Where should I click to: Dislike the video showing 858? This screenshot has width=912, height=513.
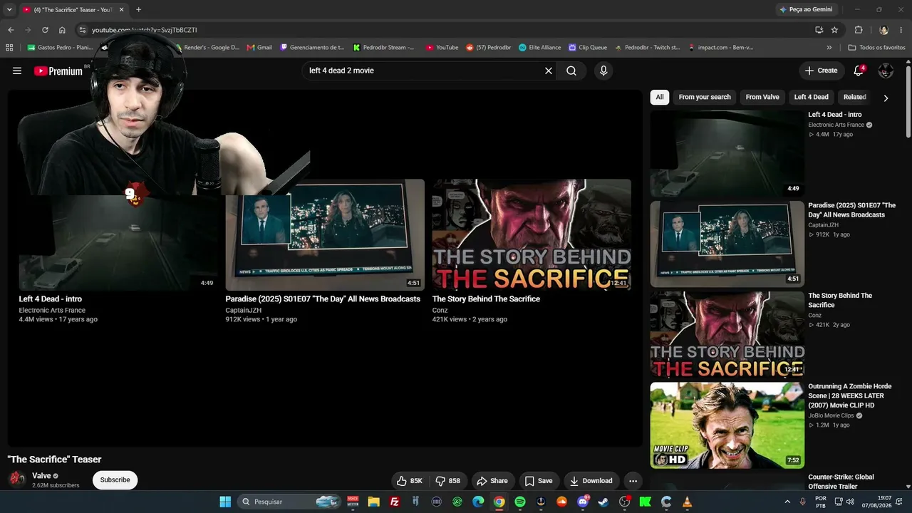pos(448,481)
